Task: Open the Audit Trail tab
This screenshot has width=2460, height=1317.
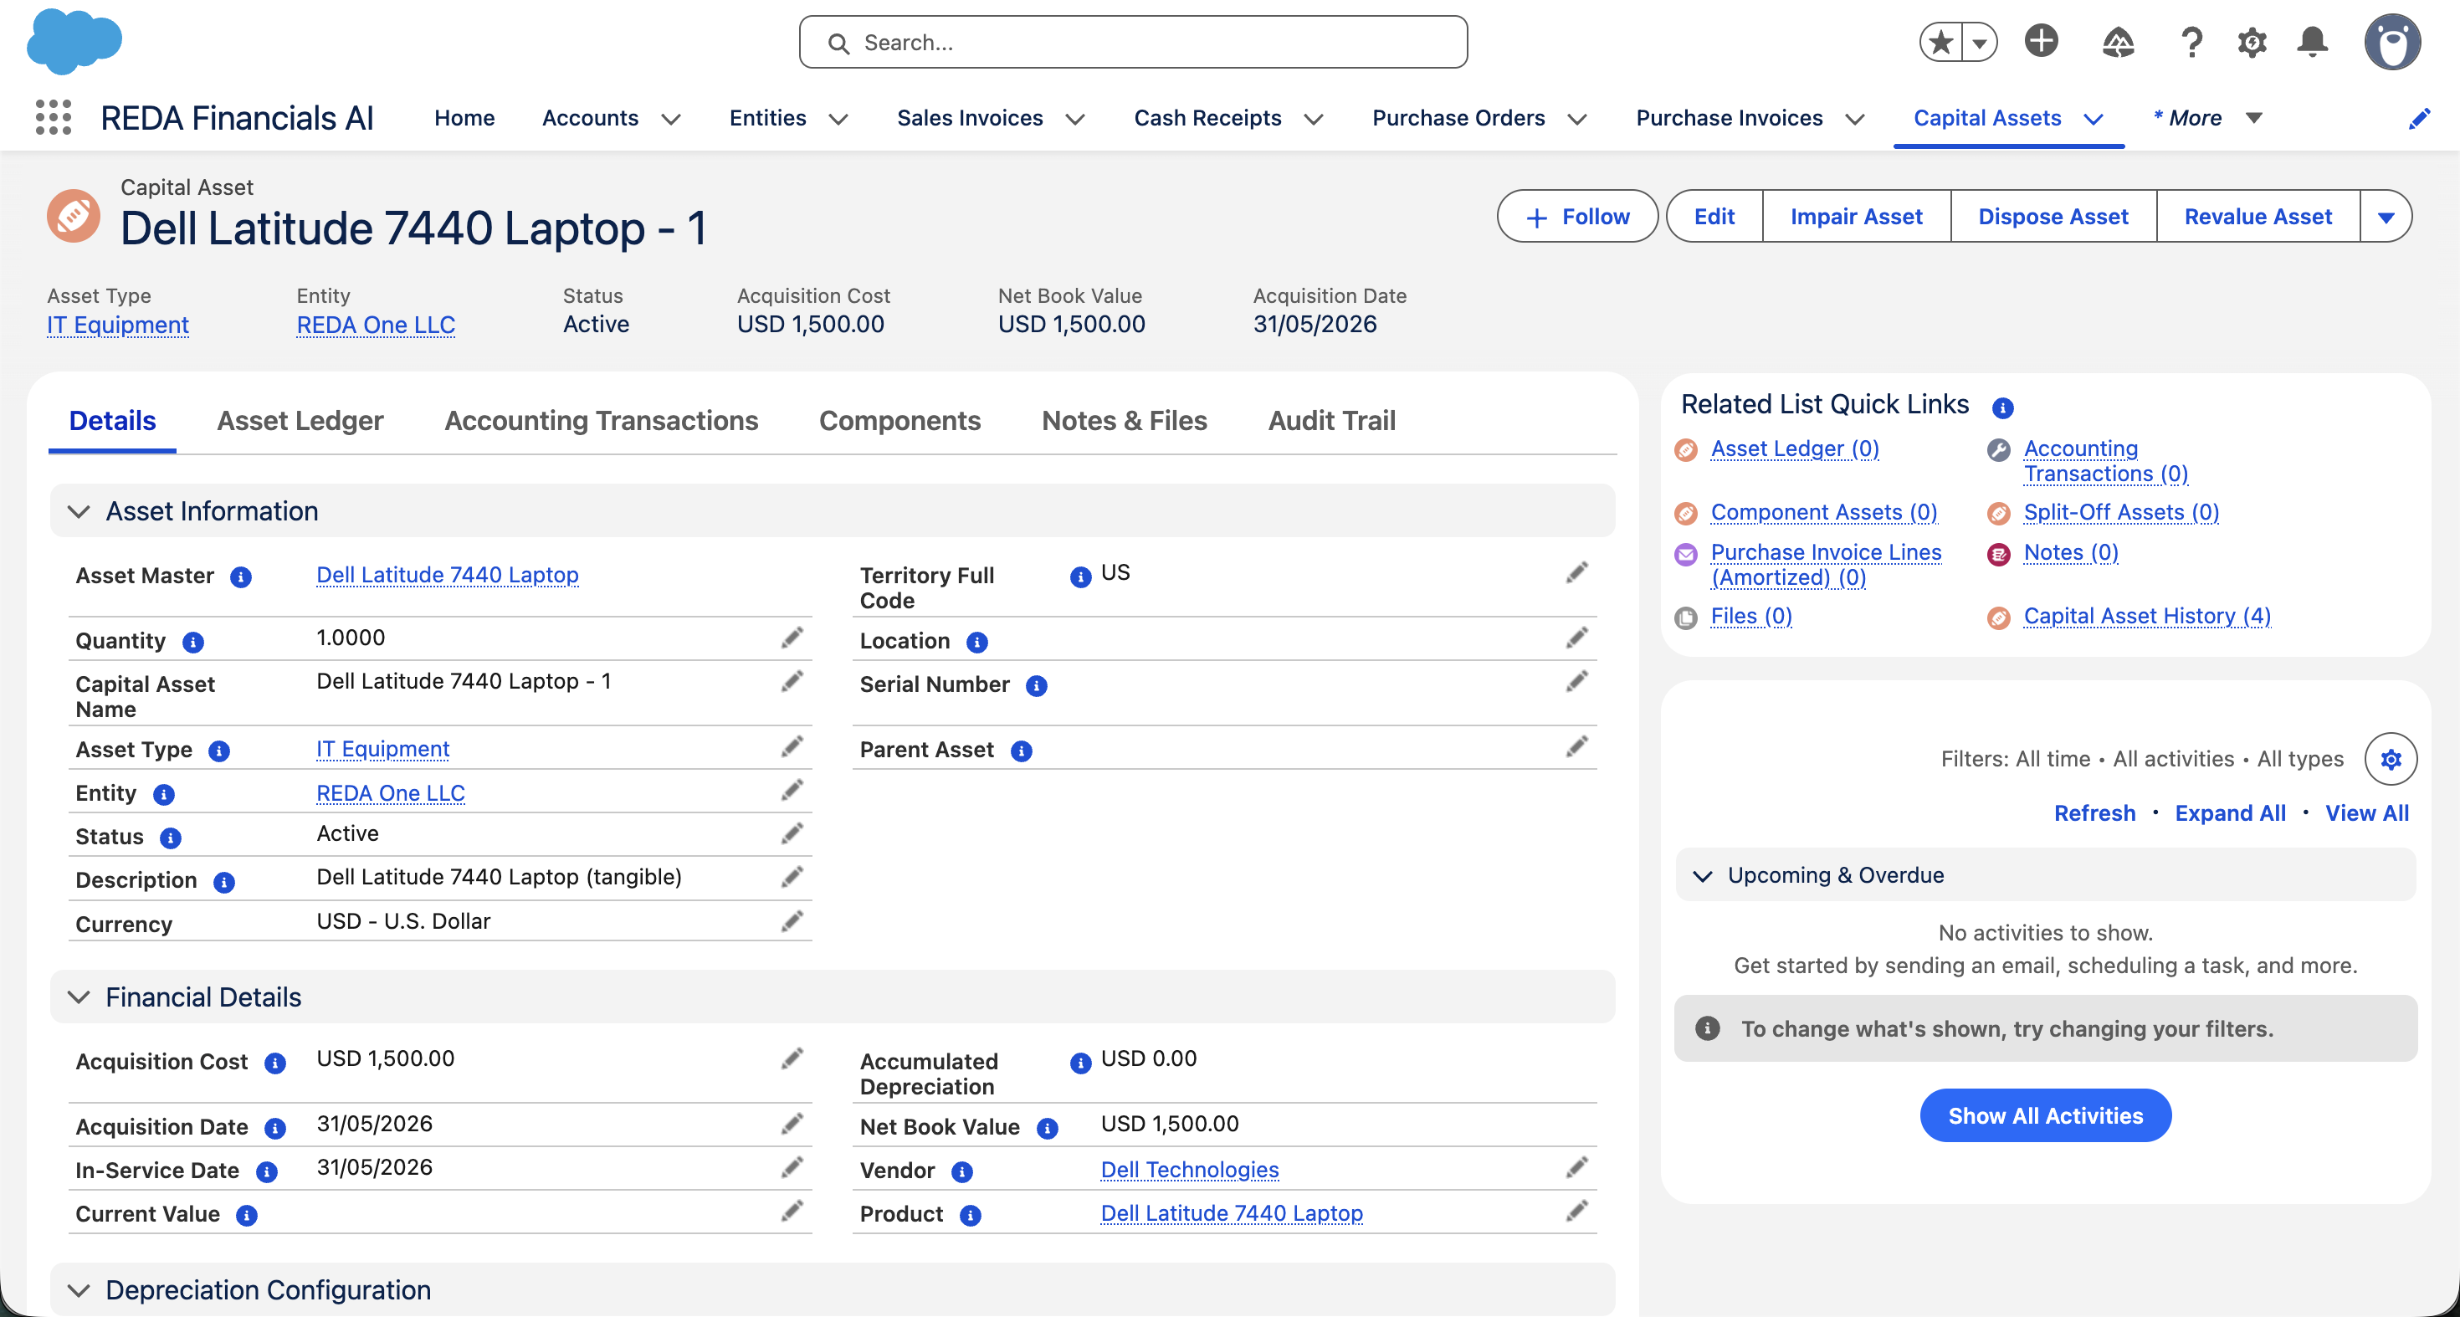Action: pyautogui.click(x=1331, y=420)
